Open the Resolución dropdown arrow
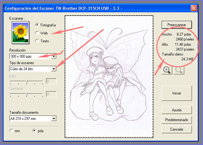This screenshot has width=203, height=145. point(54,56)
